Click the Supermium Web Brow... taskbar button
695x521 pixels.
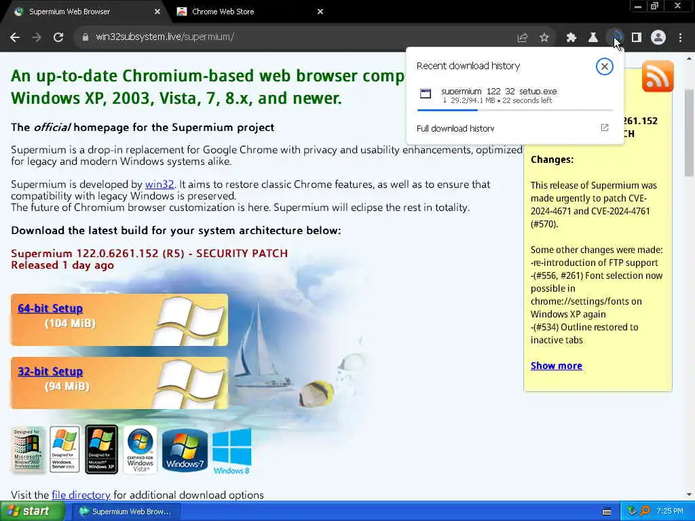click(x=125, y=512)
